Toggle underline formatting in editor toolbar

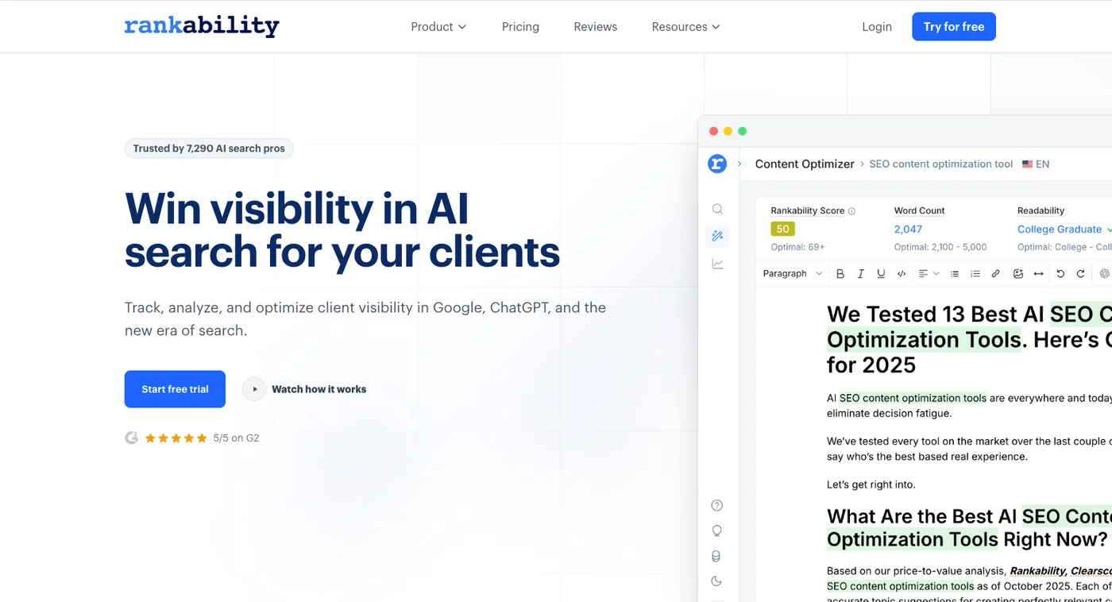(x=881, y=273)
